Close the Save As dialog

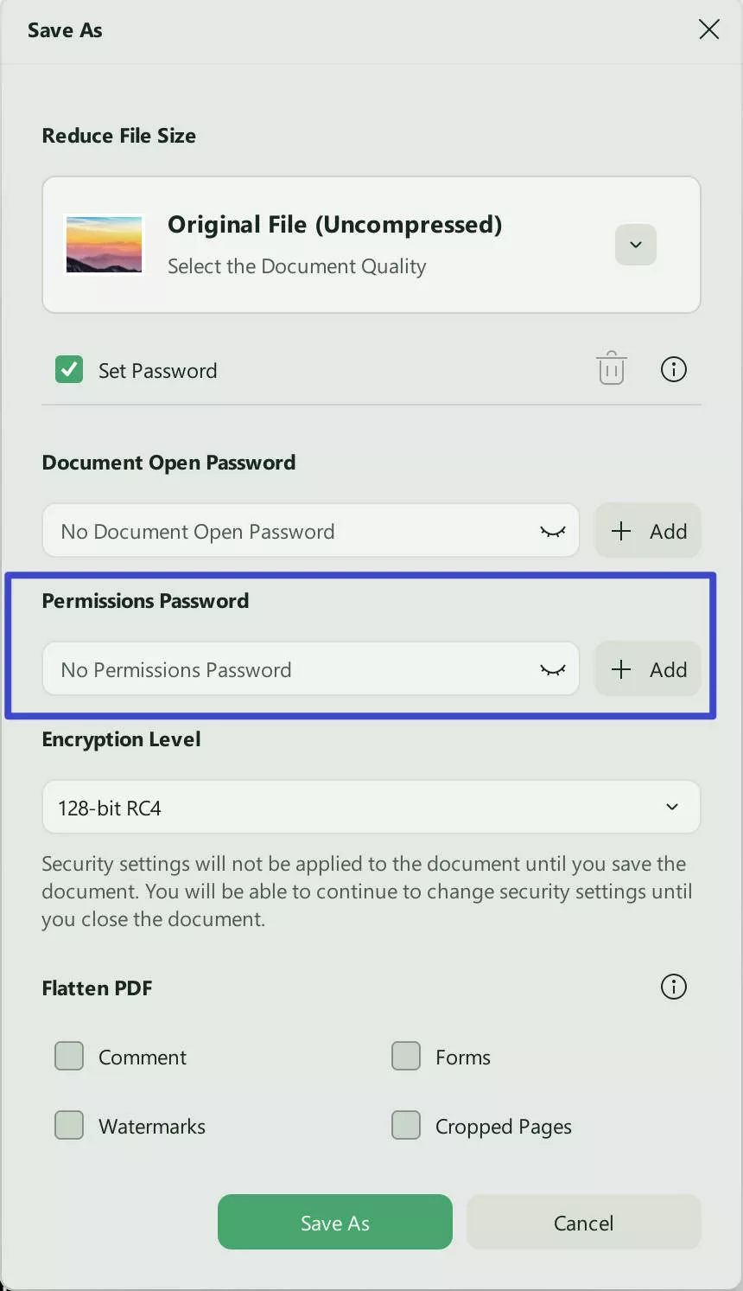pos(708,29)
